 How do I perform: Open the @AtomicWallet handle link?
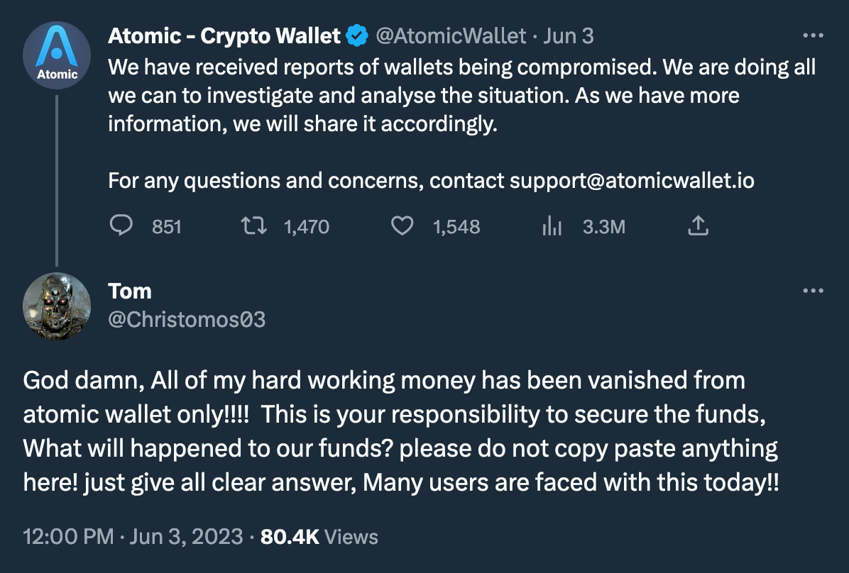(451, 35)
